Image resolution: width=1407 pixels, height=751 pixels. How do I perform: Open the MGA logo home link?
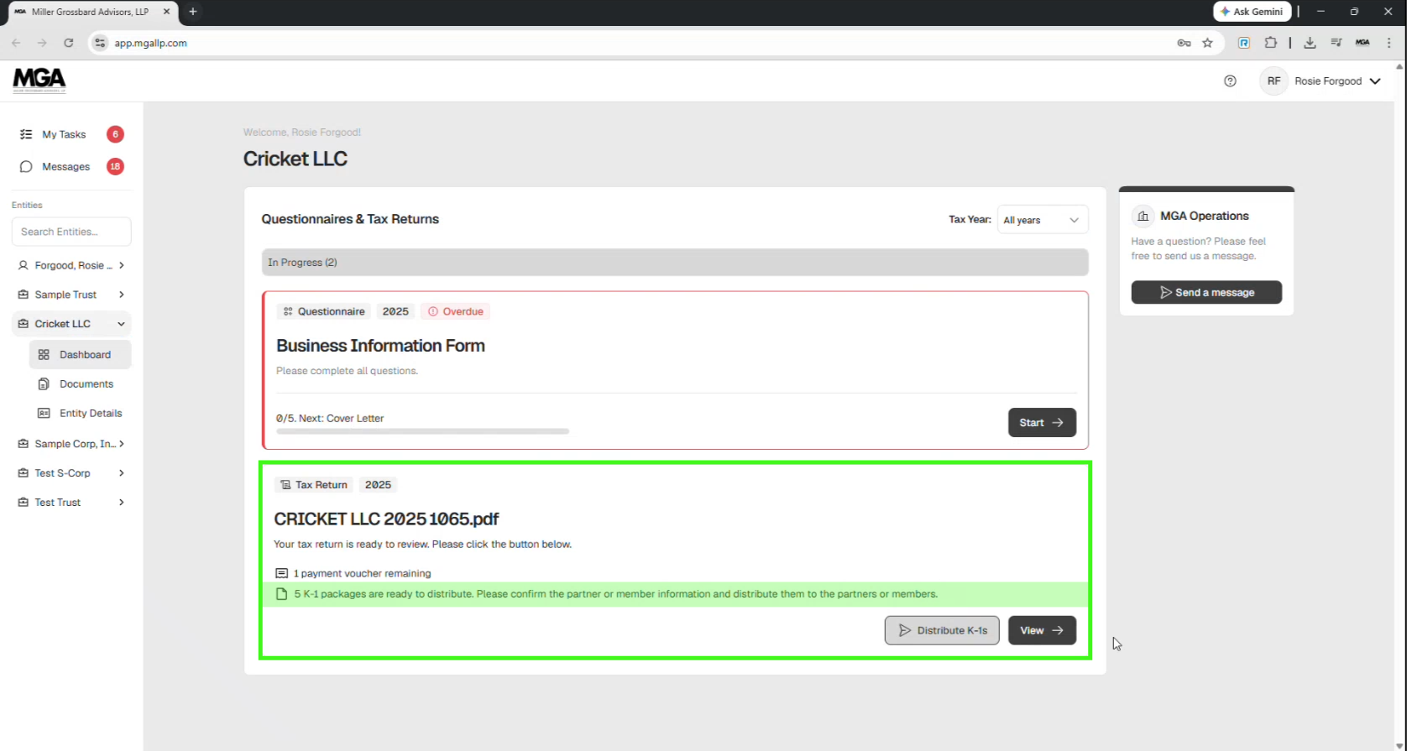39,80
